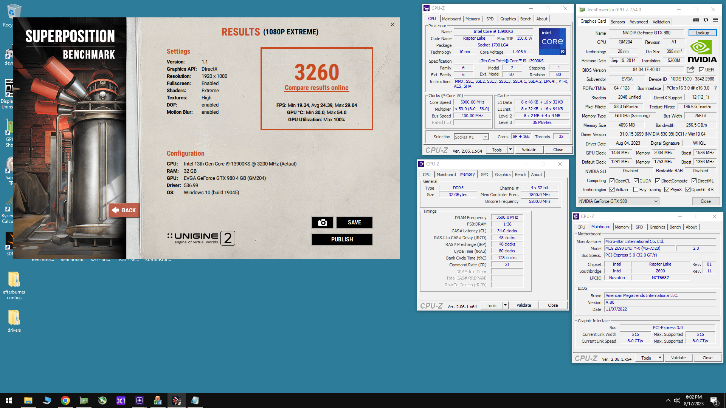This screenshot has width=726, height=408.
Task: Open the afterburner configs folder
Action: (x=14, y=286)
